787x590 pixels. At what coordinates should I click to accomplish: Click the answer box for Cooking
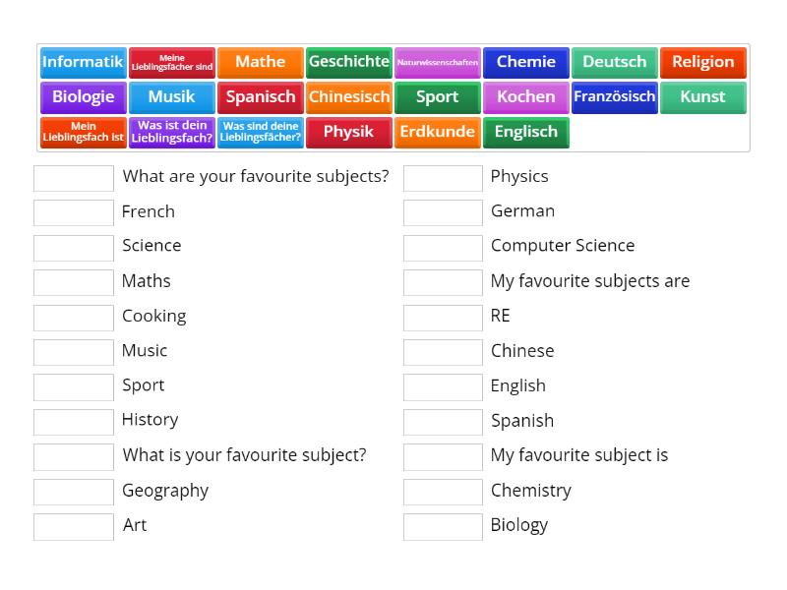74,317
